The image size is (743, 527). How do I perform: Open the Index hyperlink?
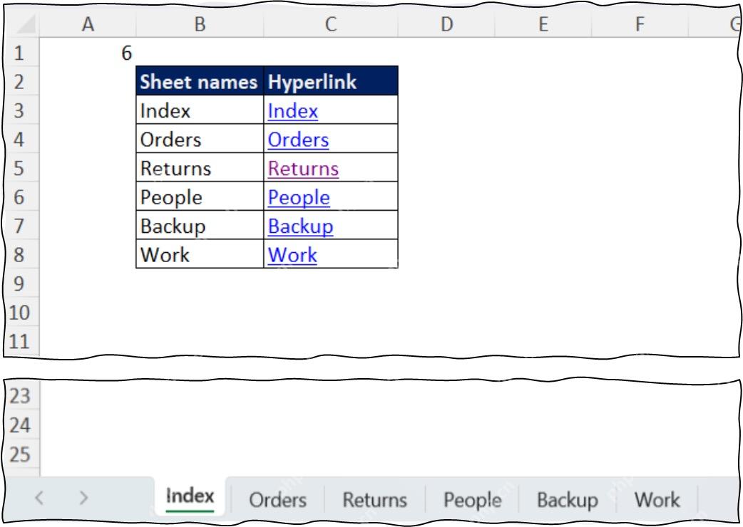(x=293, y=111)
